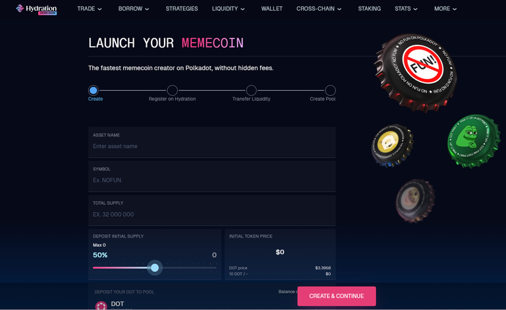Select the Transfer Liquidity step circle
The image size is (506, 310).
click(x=252, y=90)
